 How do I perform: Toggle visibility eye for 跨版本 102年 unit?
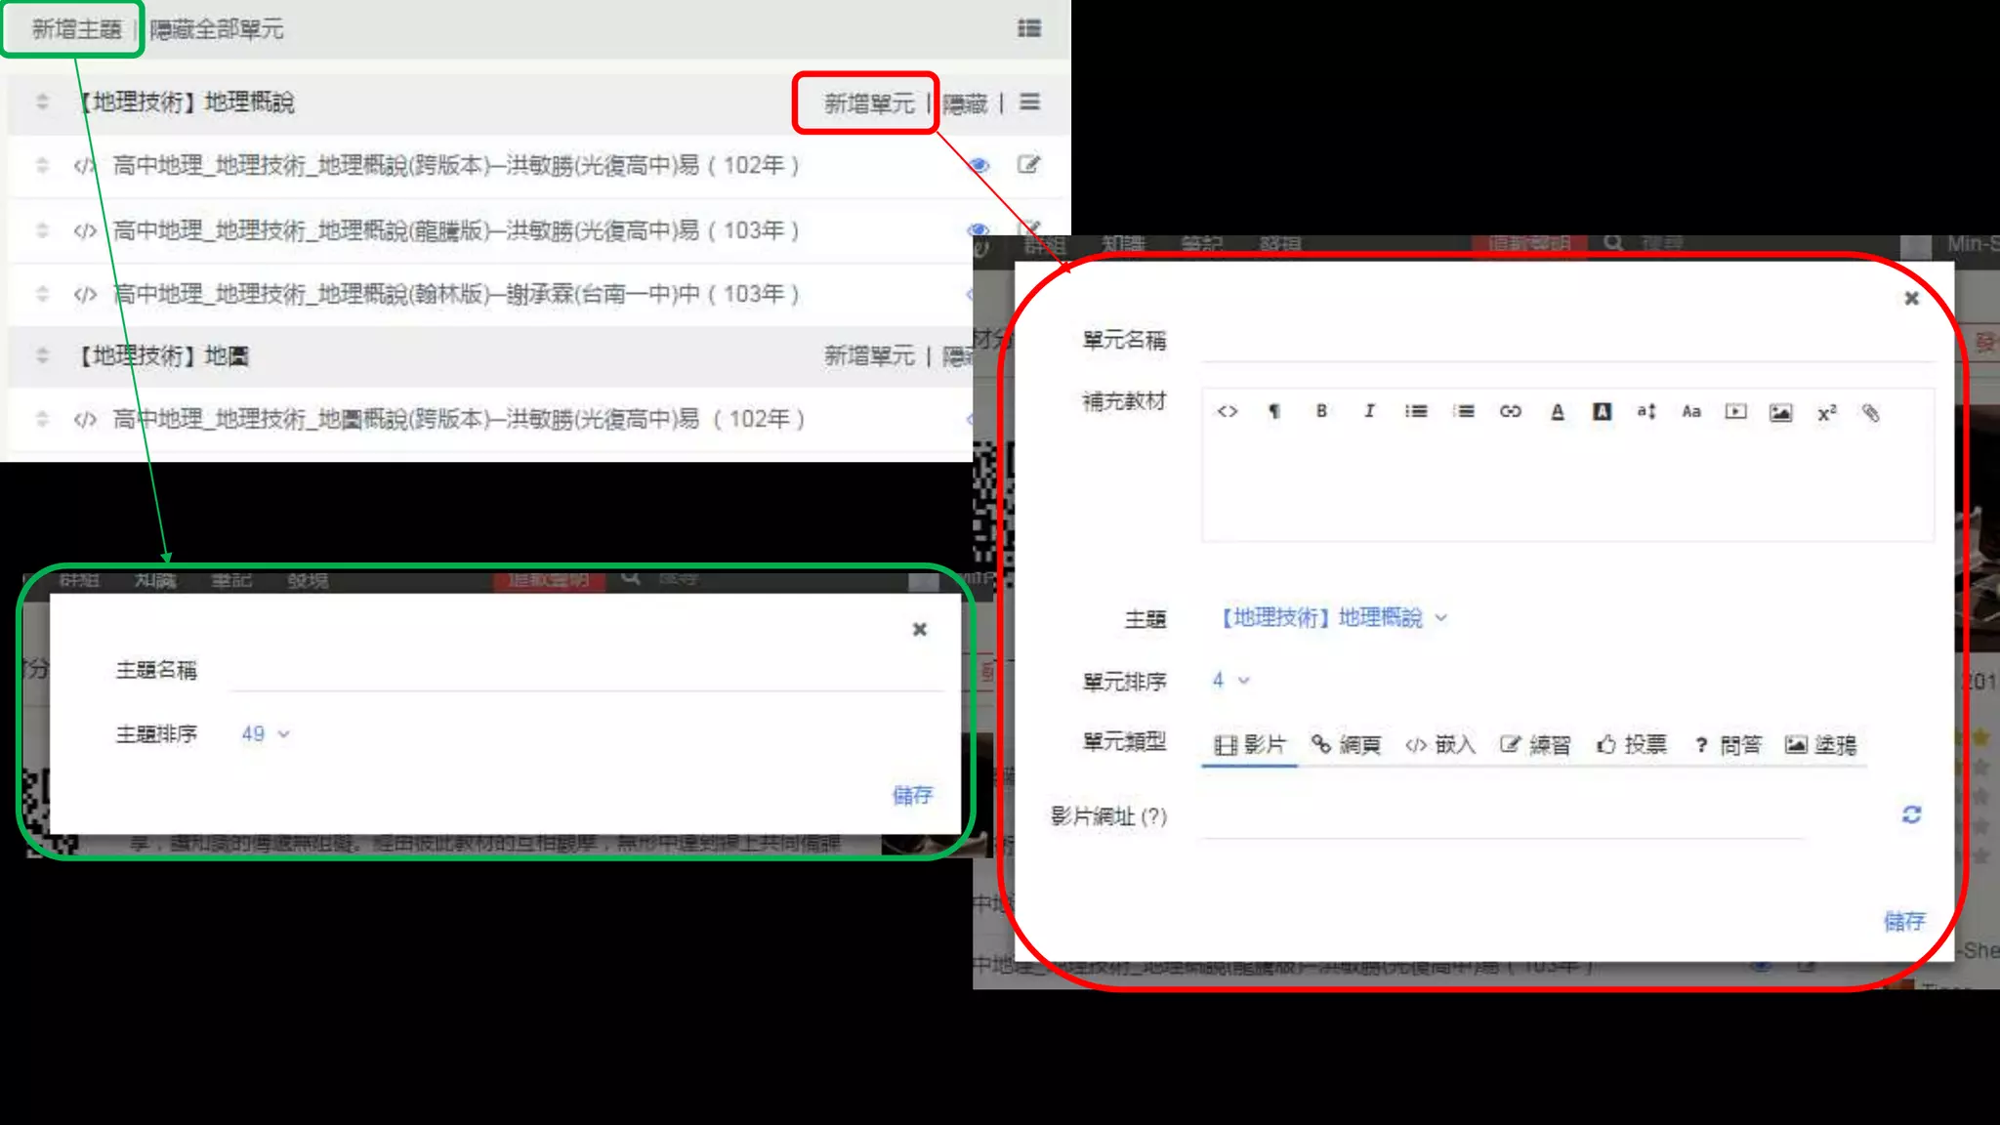(x=978, y=165)
